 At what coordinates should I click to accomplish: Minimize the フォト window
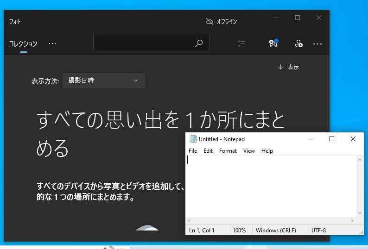276,18
